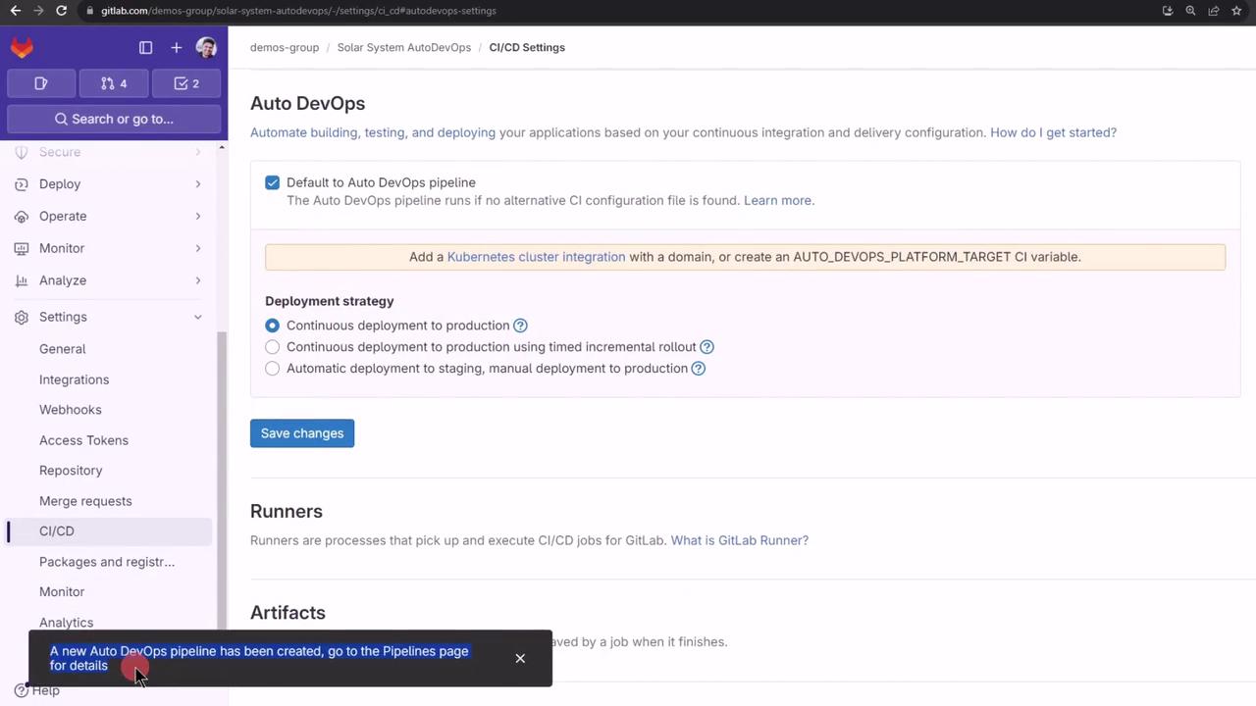Open Integrations under Settings

click(x=74, y=379)
